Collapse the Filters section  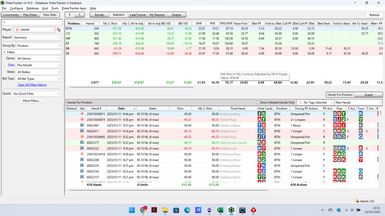click(x=4, y=52)
